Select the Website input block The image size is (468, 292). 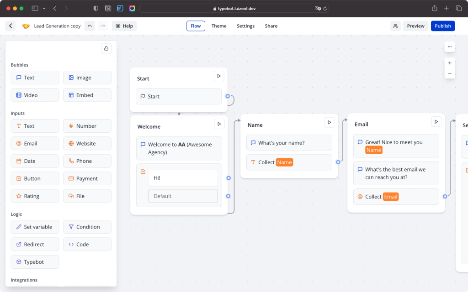[87, 143]
